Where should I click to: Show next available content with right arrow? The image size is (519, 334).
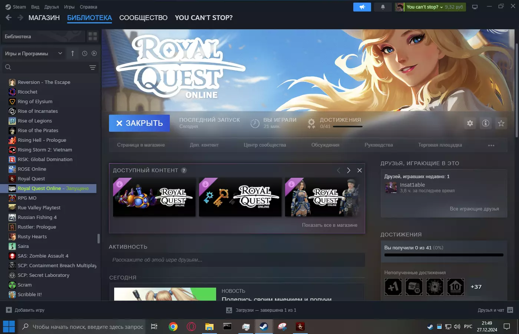tap(348, 170)
